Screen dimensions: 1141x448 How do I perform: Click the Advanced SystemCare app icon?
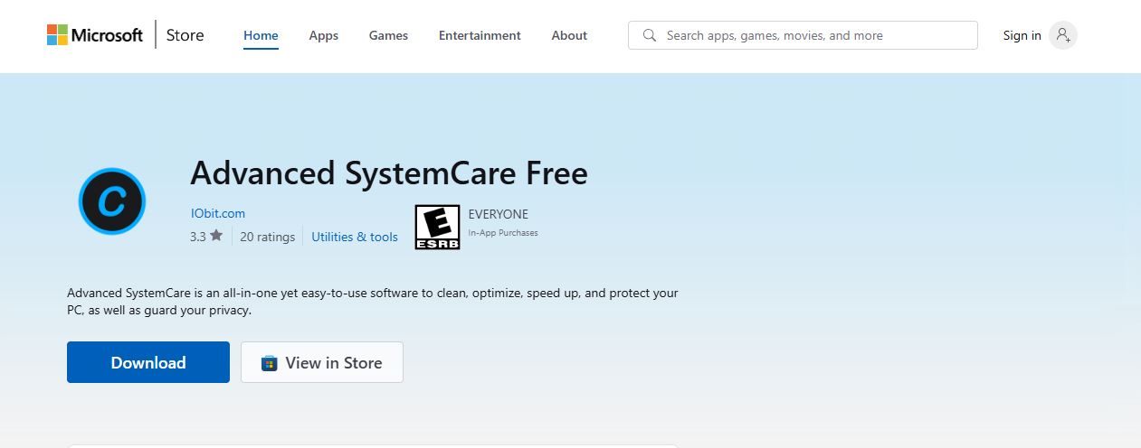[x=112, y=201]
